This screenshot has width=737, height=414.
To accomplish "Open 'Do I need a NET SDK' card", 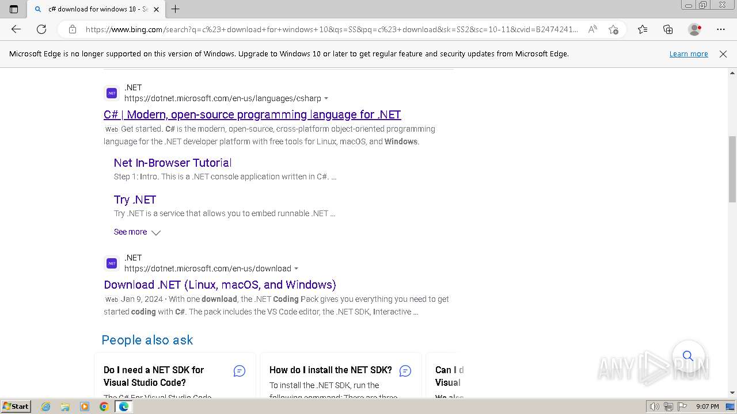I will point(154,376).
